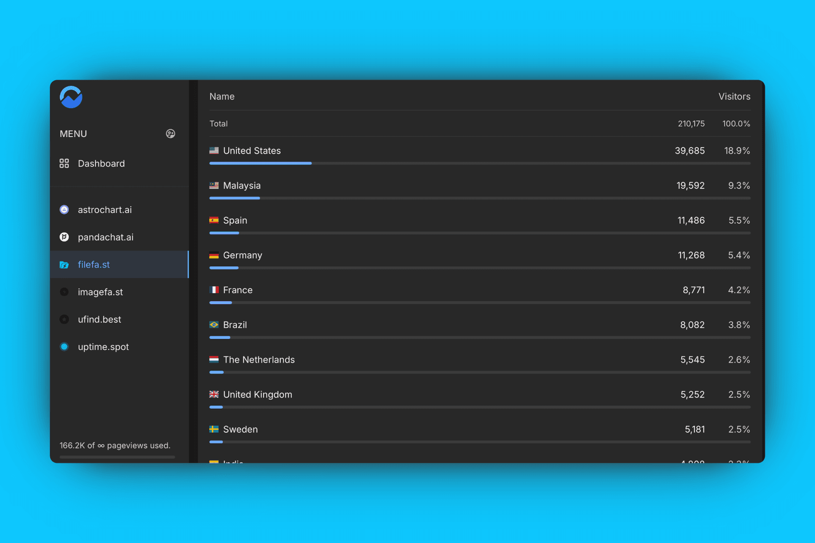The width and height of the screenshot is (815, 543).
Task: Click the Brazil flag icon
Action: coord(214,324)
